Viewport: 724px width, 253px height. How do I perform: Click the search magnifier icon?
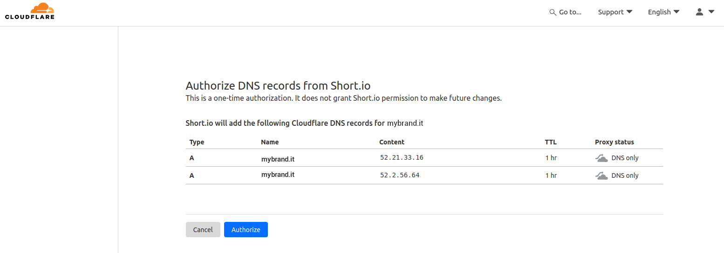[553, 12]
